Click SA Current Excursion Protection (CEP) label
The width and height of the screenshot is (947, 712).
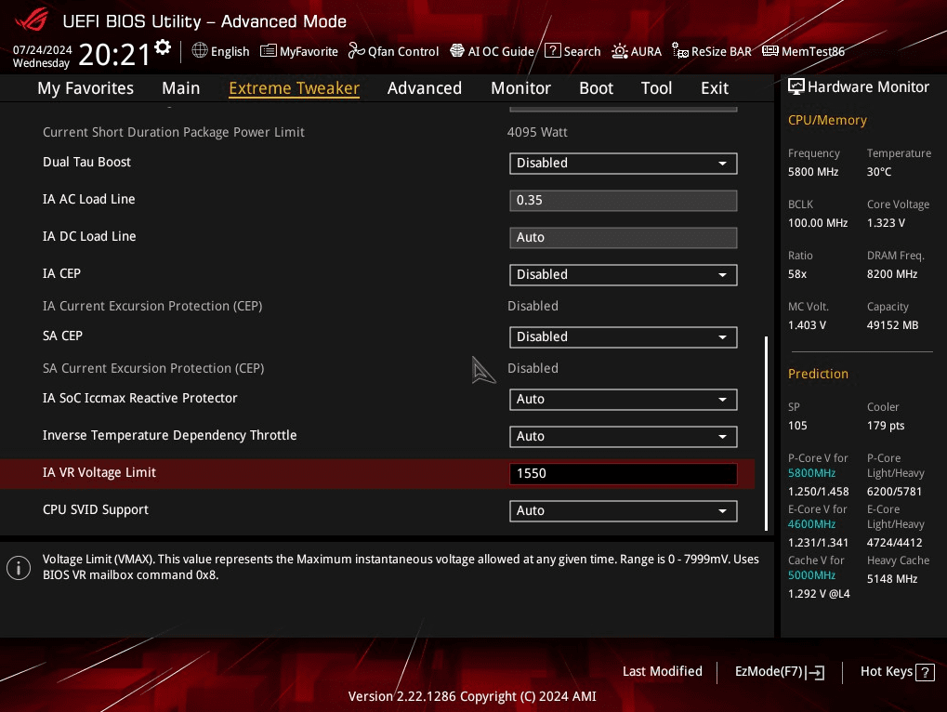pyautogui.click(x=153, y=368)
